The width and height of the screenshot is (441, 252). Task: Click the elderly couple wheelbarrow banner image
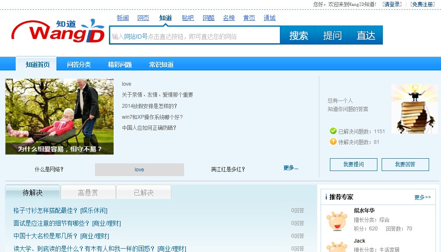point(59,116)
